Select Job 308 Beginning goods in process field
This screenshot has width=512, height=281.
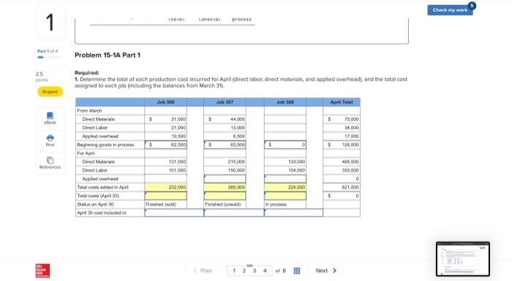[x=285, y=145]
